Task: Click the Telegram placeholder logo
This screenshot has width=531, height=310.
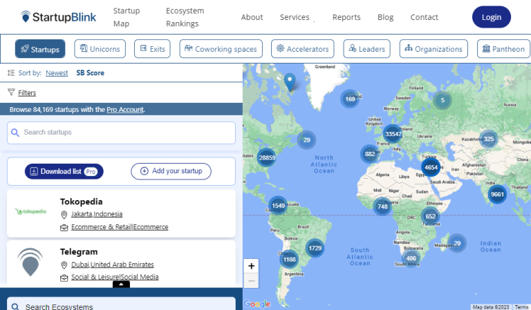Action: click(x=30, y=262)
